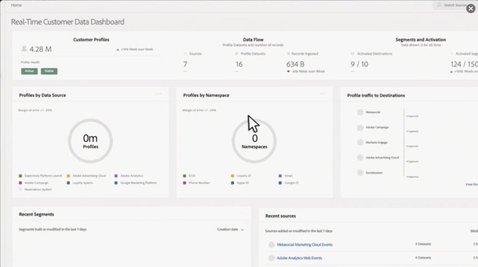Image resolution: width=478 pixels, height=267 pixels.
Task: Toggle Apple ID teal legend swatch
Action: coord(233,183)
